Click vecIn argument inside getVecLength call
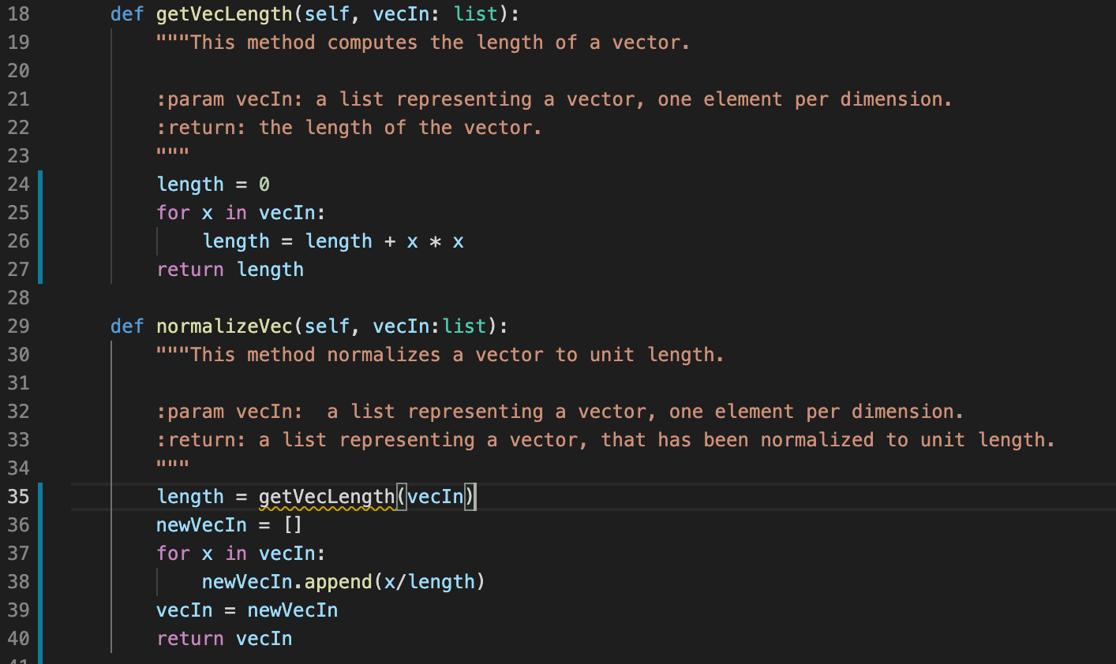The height and width of the screenshot is (664, 1116). pos(435,497)
